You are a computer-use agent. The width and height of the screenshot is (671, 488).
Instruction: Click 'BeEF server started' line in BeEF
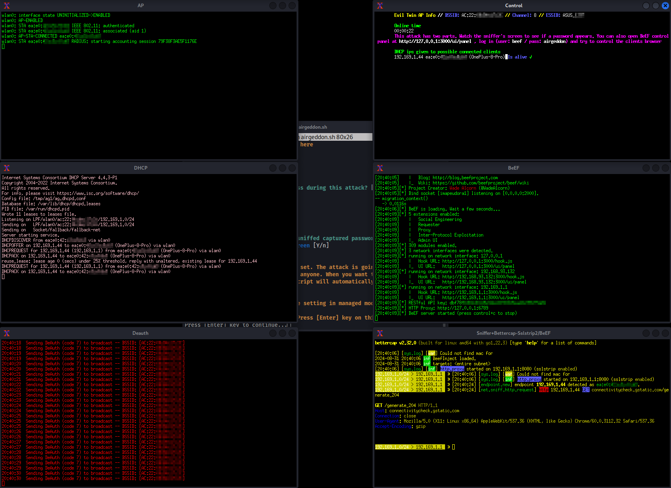463,313
